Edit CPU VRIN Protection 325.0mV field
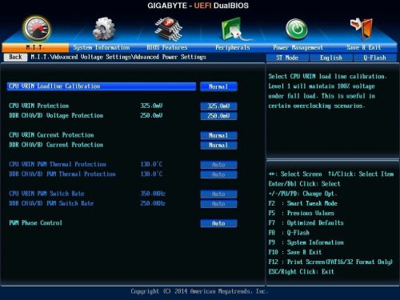Image resolution: width=400 pixels, height=300 pixels. (218, 106)
